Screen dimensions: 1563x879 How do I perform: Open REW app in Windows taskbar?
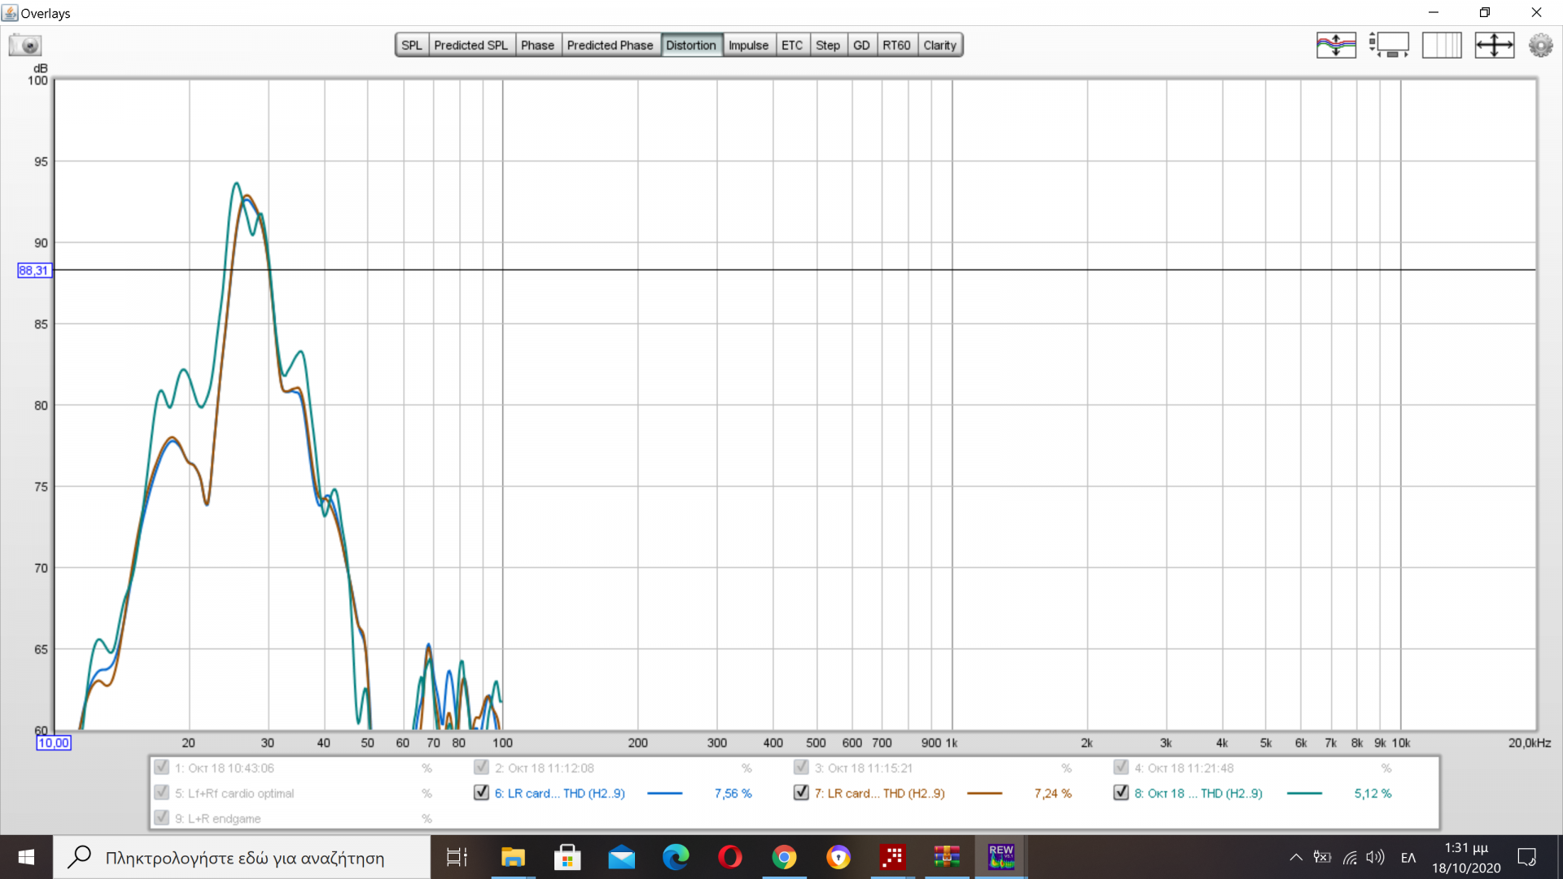click(x=1000, y=857)
